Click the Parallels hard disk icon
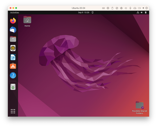This screenshot has width=157, height=127. 135,8
